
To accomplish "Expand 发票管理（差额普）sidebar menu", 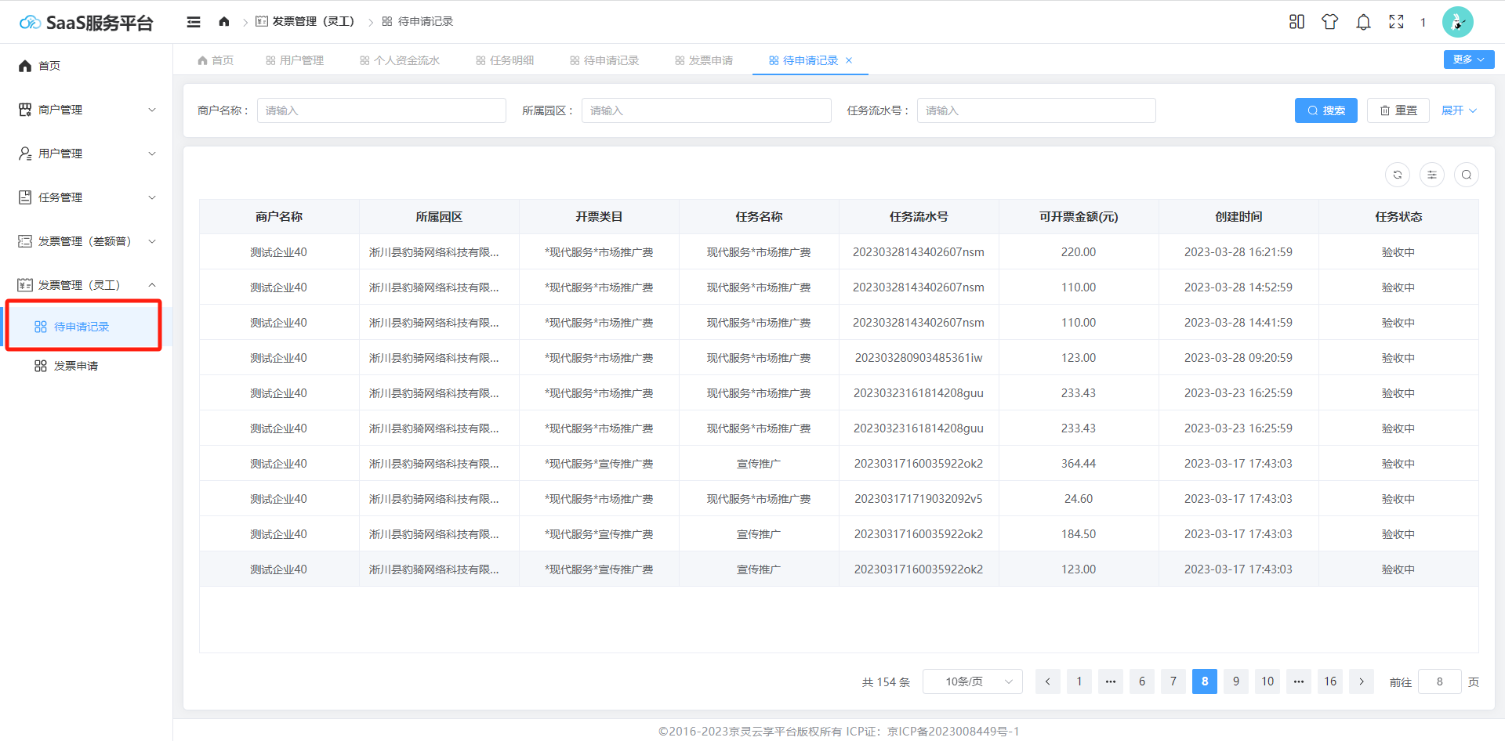I will tap(86, 241).
